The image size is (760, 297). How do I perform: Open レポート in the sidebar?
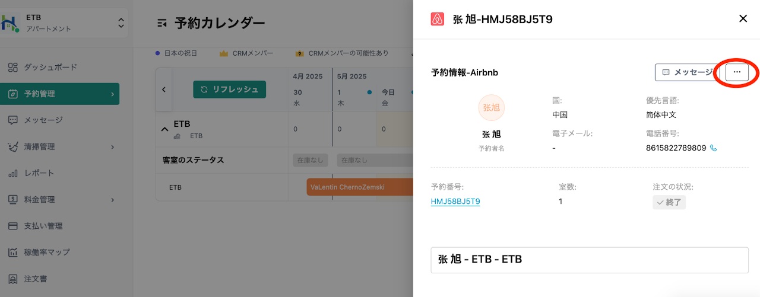39,173
